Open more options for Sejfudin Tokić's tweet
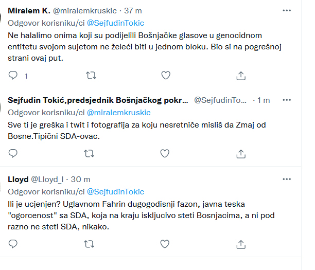 (x=287, y=100)
